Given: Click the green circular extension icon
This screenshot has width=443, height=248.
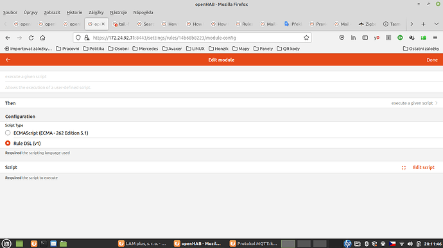Looking at the screenshot, I should coord(400,38).
